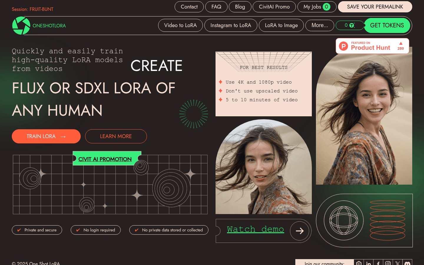This screenshot has width=424, height=265.
Task: Click the Featured on Product Hunt badge
Action: coord(372,46)
